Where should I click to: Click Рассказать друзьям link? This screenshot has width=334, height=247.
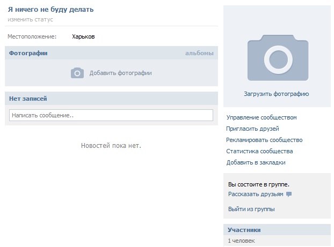[x=256, y=194]
